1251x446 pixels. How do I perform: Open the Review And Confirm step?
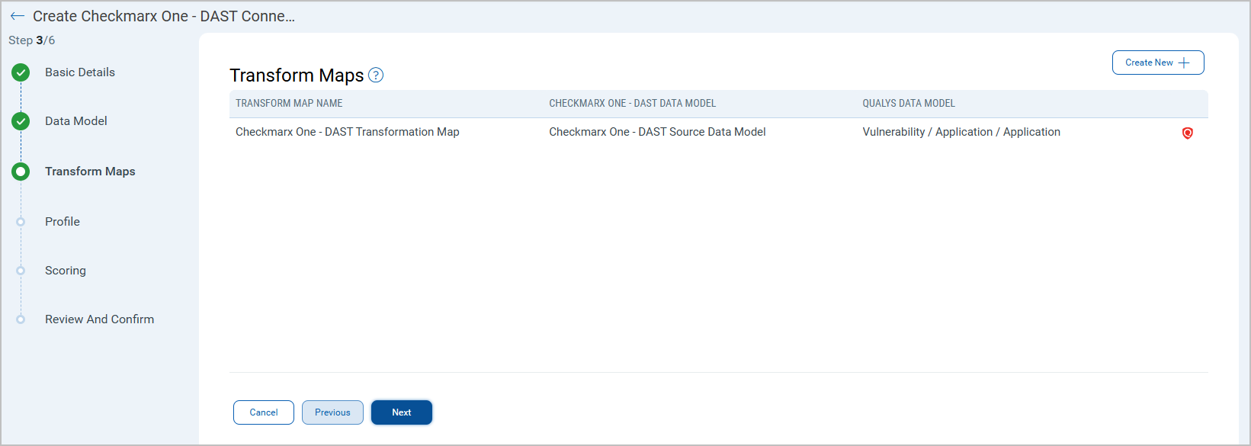pos(100,319)
